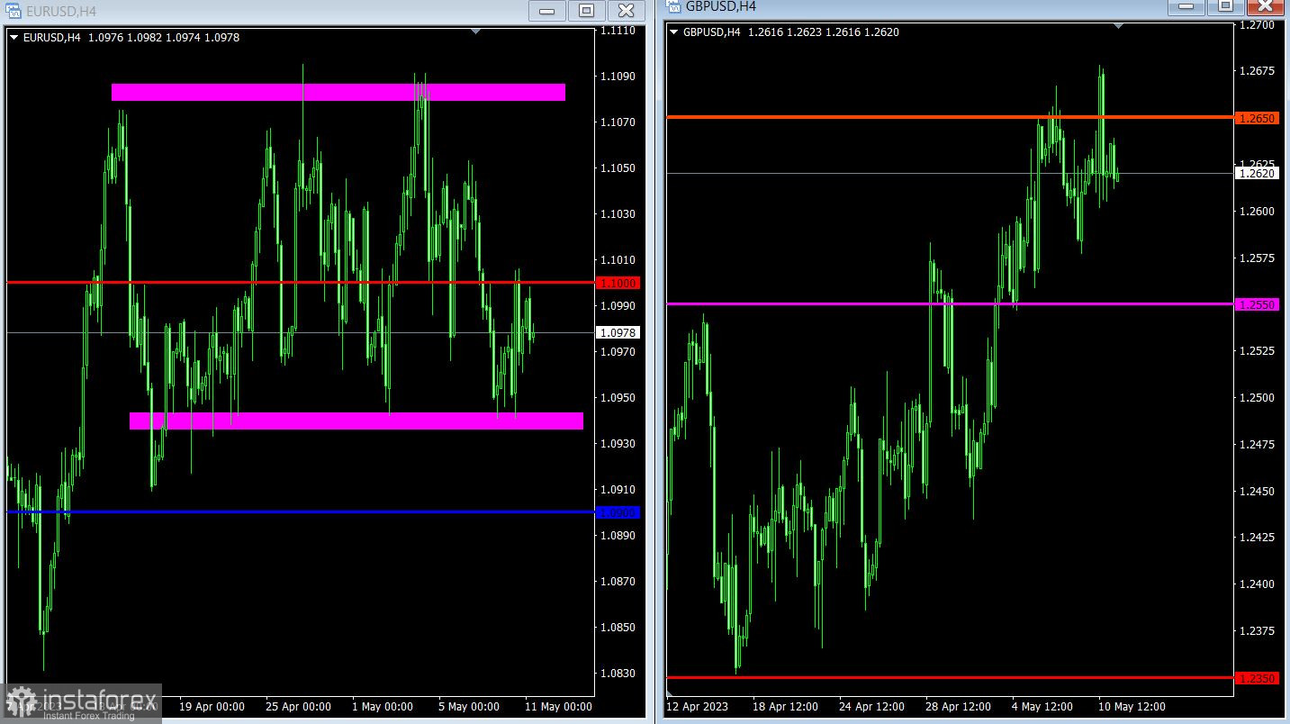Click the 1.0830 price scale value
1290x724 pixels.
point(619,674)
